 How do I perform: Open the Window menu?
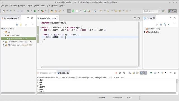point(55,6)
